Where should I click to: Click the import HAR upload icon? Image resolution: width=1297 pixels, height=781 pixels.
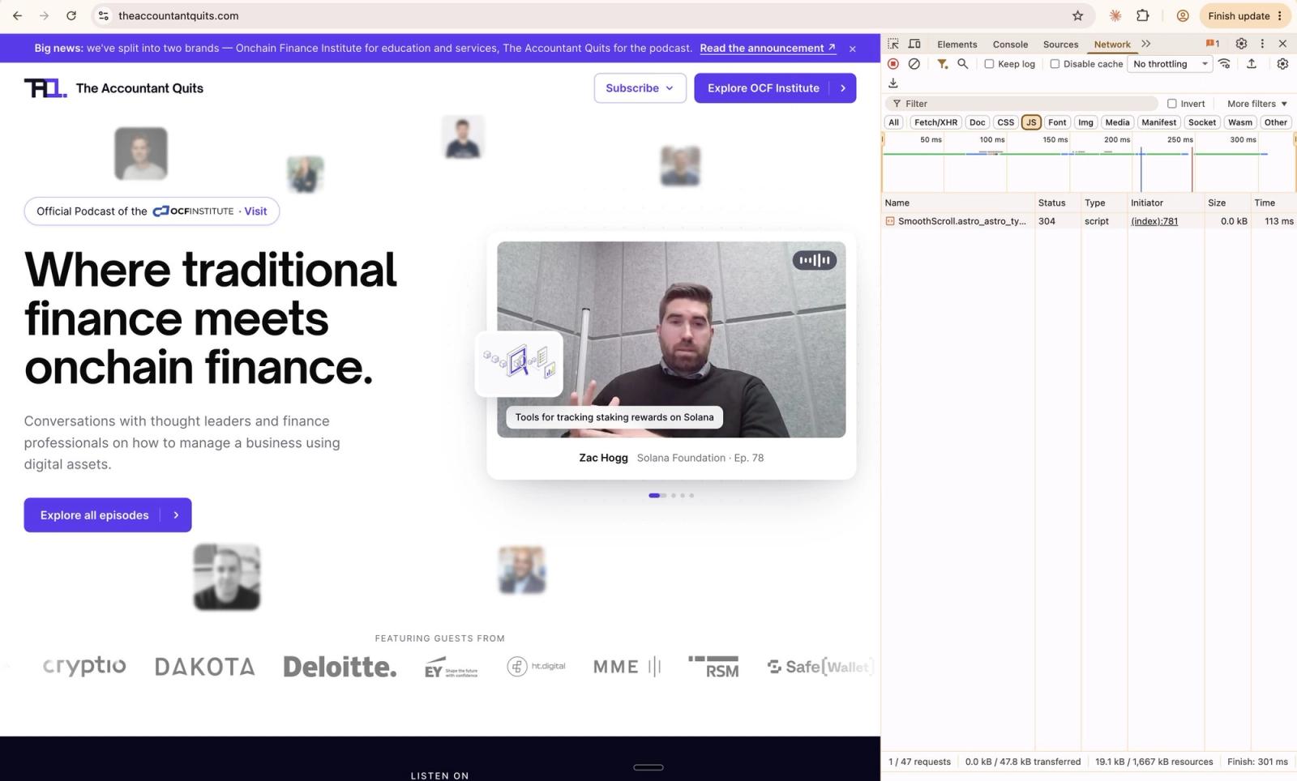point(1252,64)
